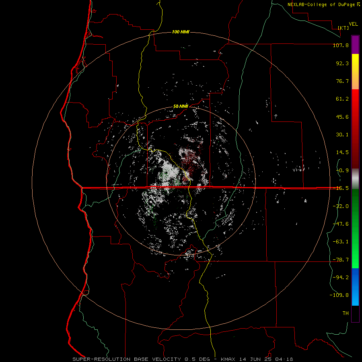
Task: Click the 107.8 value on velocity scale
Action: pos(341,45)
